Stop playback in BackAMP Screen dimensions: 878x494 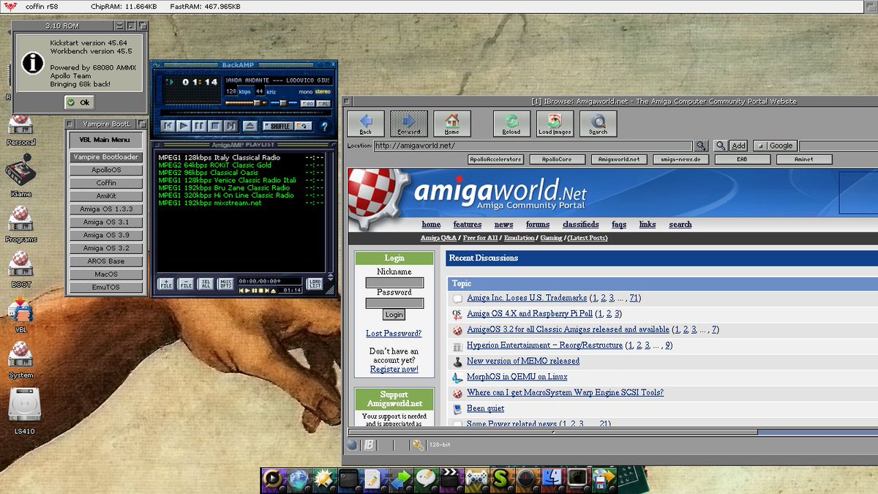coord(216,126)
